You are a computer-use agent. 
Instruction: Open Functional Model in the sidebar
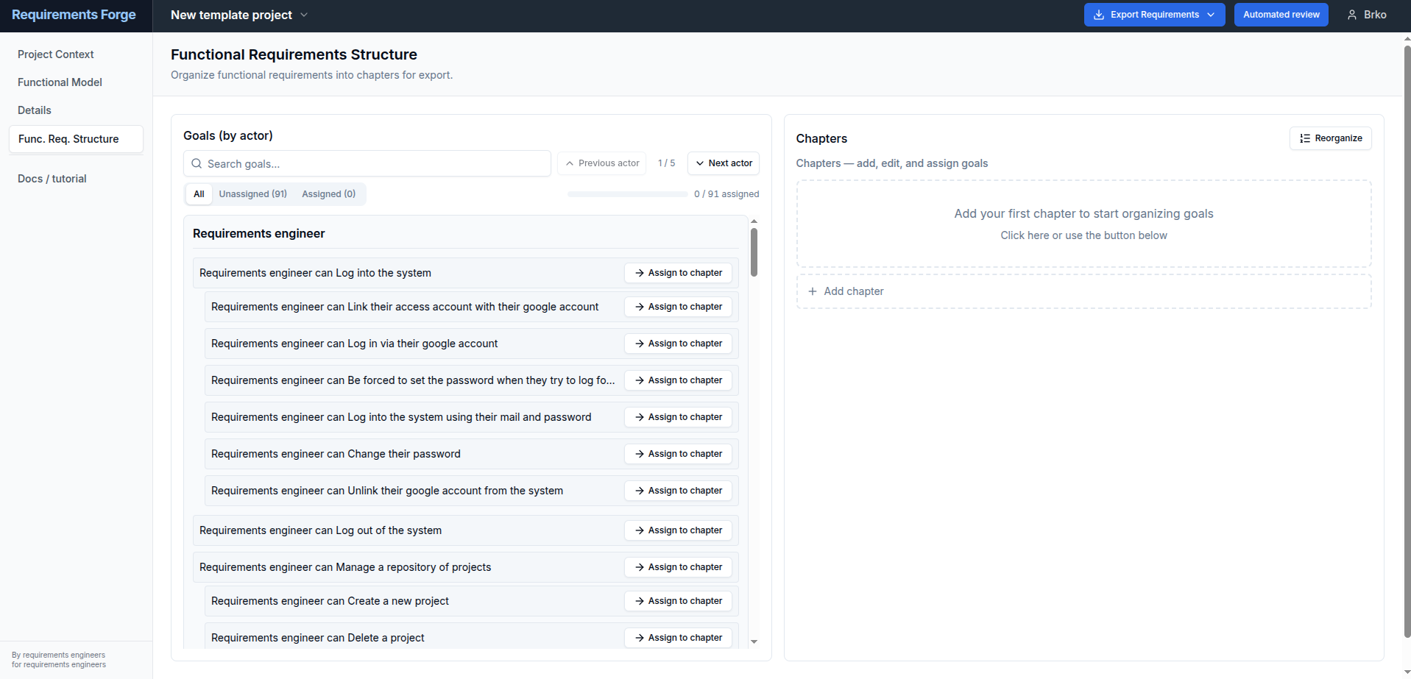pos(76,82)
